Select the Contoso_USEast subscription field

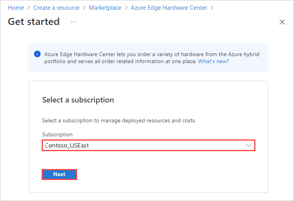[x=144, y=145]
